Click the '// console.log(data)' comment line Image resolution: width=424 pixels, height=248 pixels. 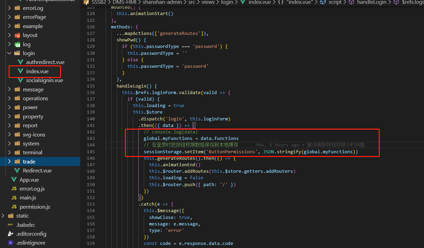[170, 132]
